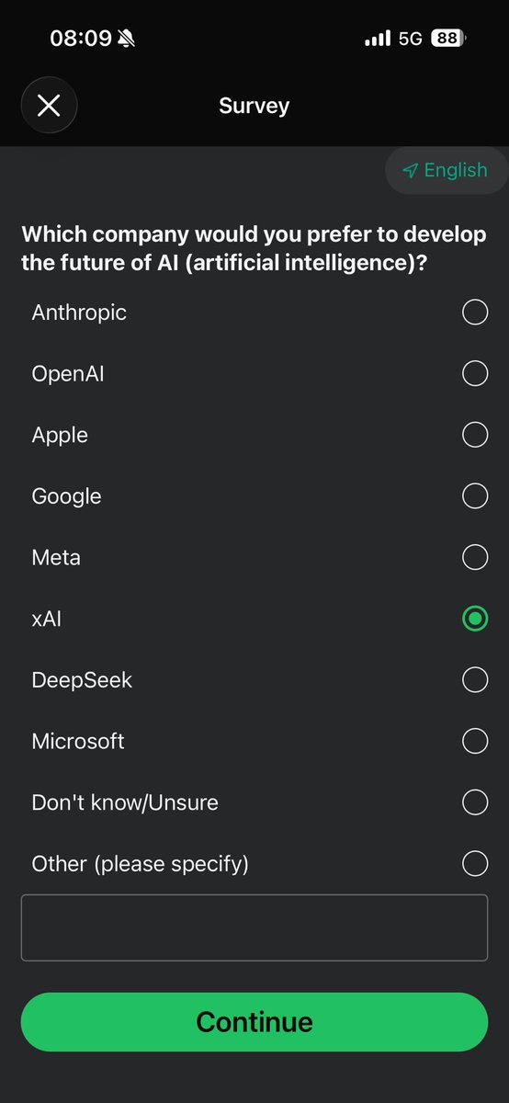
Task: Open the English language selector
Action: [x=446, y=170]
